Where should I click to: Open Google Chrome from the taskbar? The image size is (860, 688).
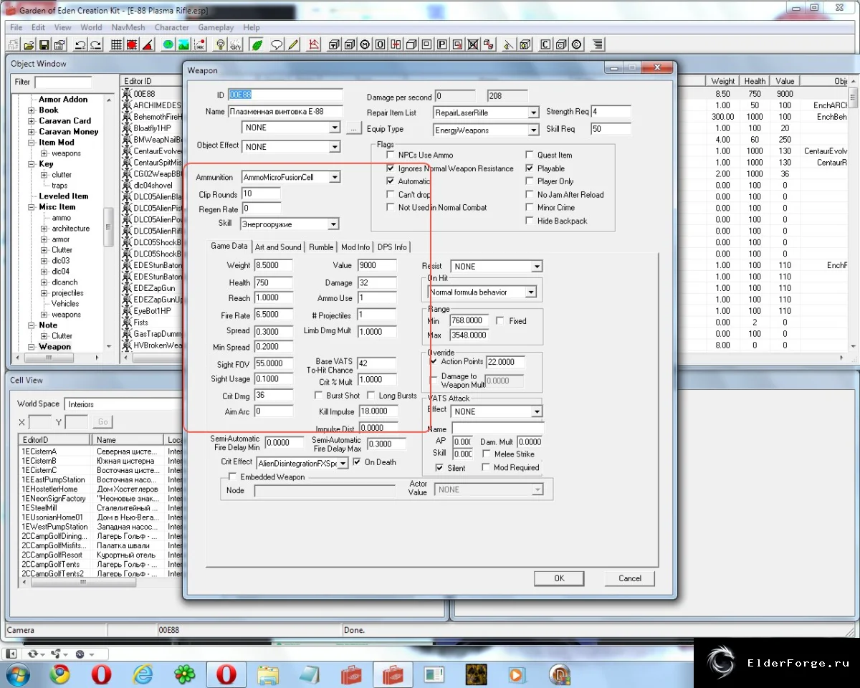tap(59, 674)
